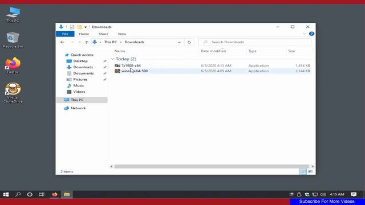The image size is (365, 205).
Task: Sort by the Name column header
Action: point(120,51)
